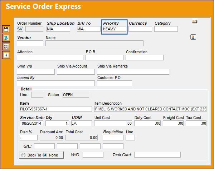Screen dimensions: 214x169
Task: Click the Discount Amt field
Action: (x=52, y=138)
